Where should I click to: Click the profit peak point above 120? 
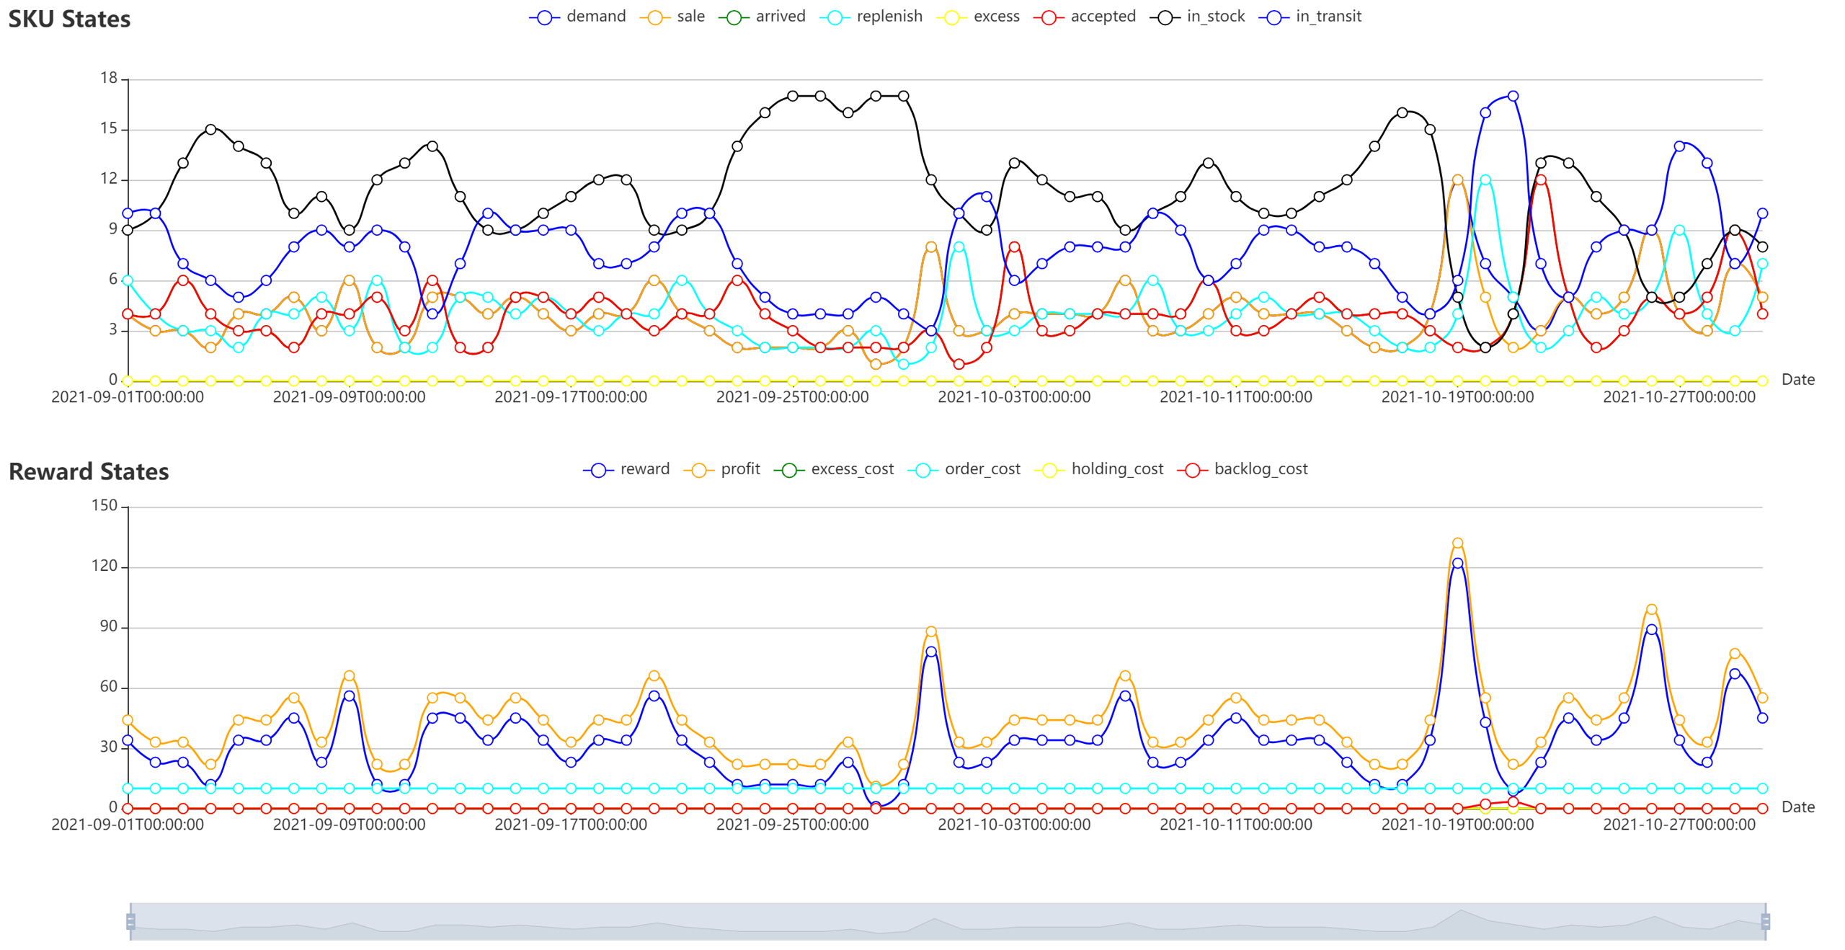click(x=1457, y=543)
